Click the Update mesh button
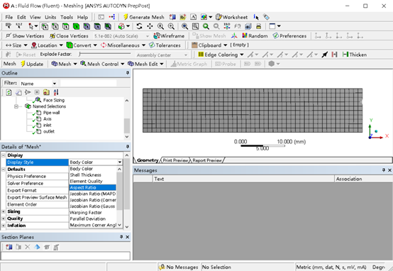393x271 pixels. click(x=32, y=64)
